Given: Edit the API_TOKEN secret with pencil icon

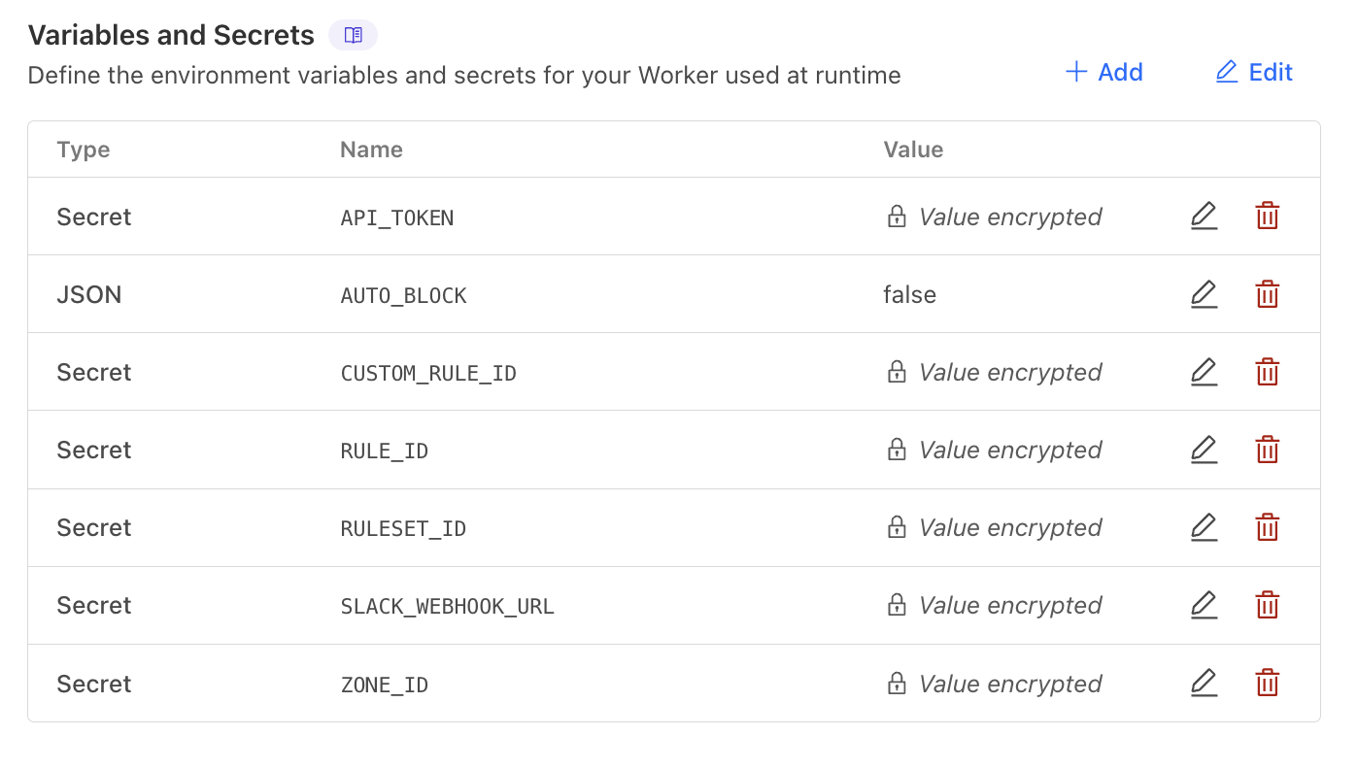Looking at the screenshot, I should point(1204,216).
